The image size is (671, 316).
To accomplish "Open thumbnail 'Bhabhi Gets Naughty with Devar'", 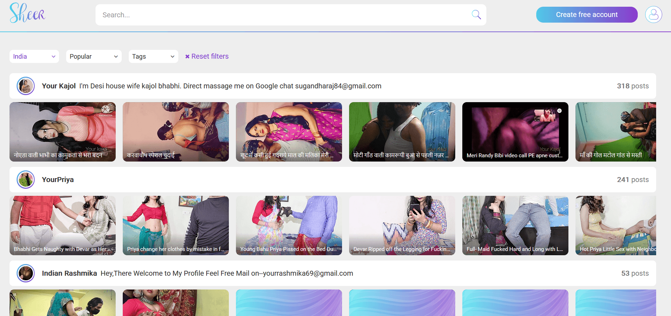I will (63, 226).
